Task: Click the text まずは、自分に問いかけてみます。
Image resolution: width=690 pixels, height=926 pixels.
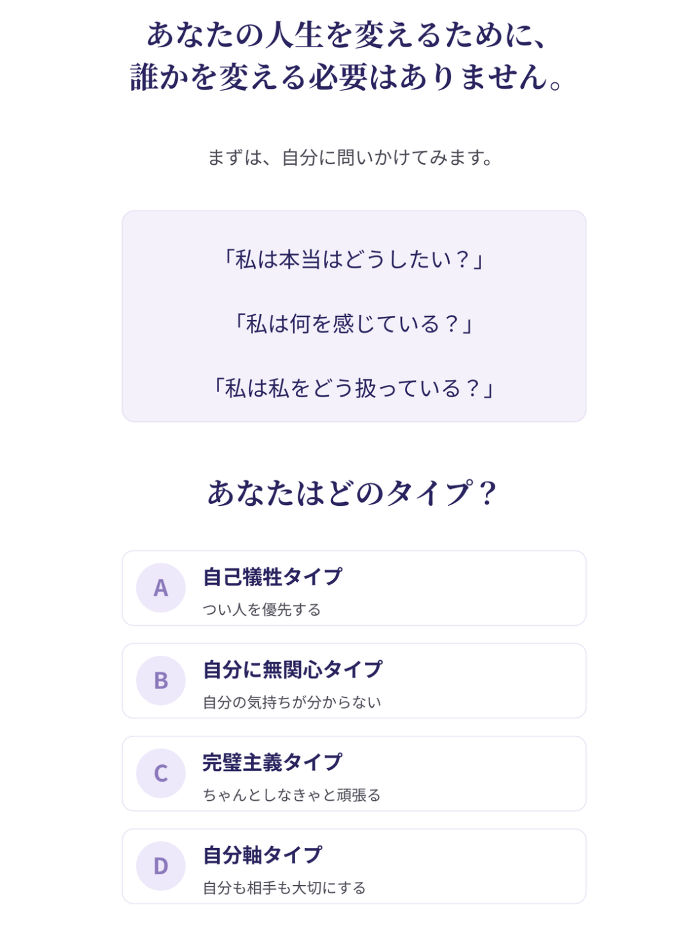Action: point(351,157)
